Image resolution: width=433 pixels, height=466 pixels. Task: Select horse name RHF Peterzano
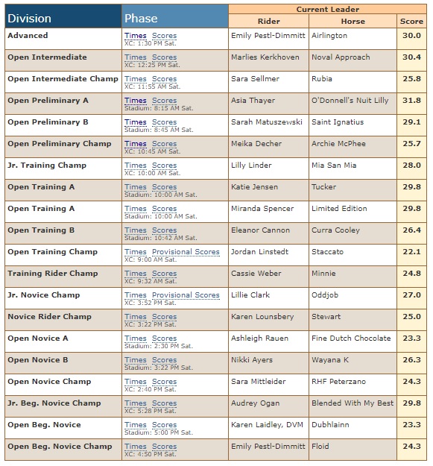(338, 382)
